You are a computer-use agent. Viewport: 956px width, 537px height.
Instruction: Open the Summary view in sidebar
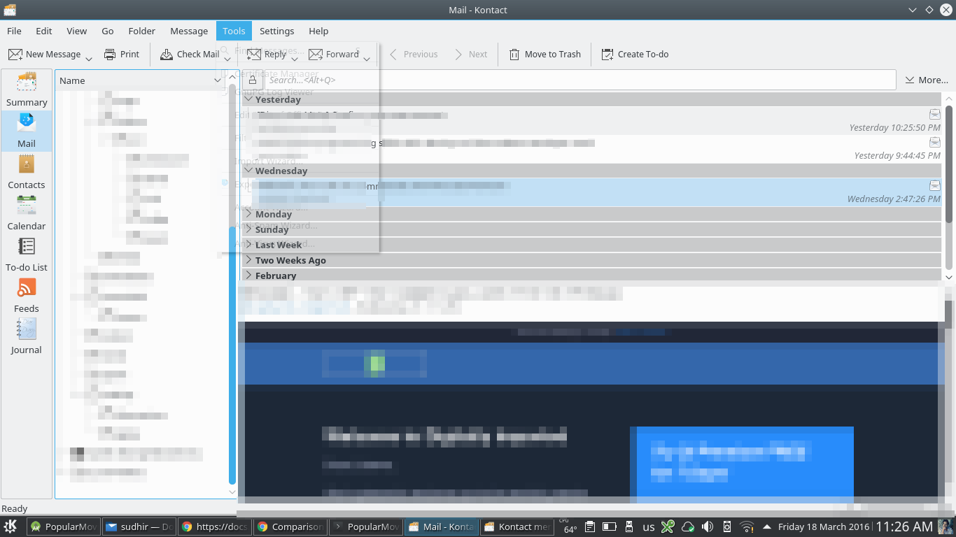click(x=27, y=89)
